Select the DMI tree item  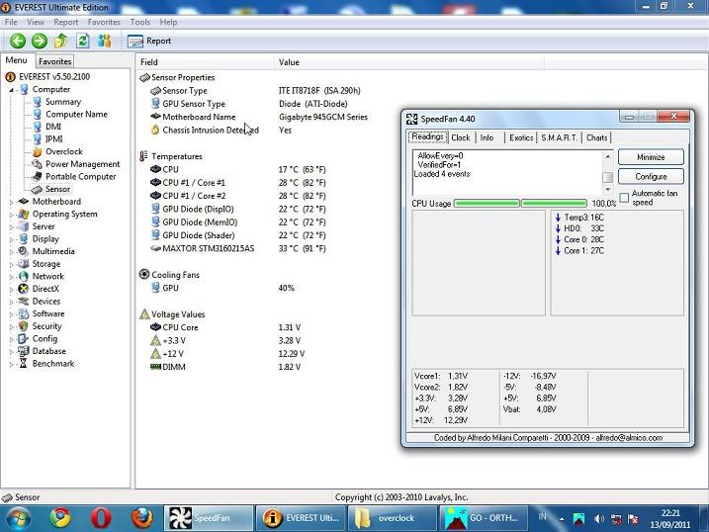[53, 127]
